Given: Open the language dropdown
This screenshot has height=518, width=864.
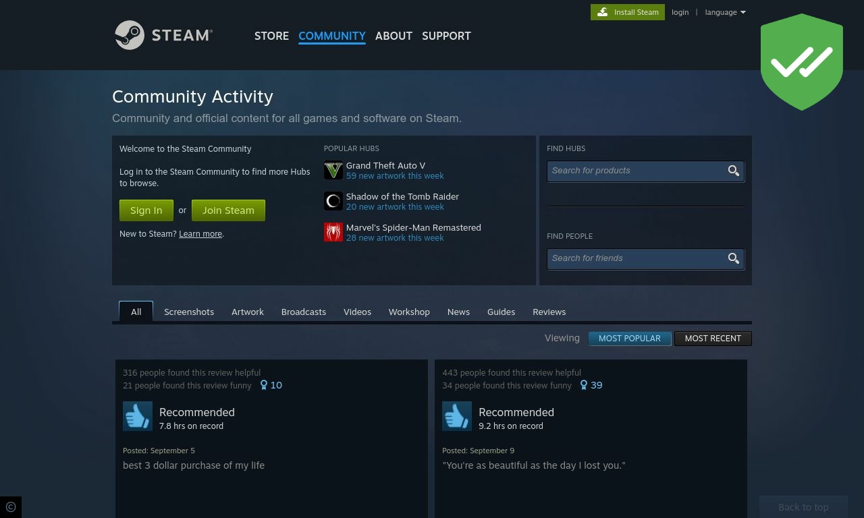Looking at the screenshot, I should (x=726, y=12).
